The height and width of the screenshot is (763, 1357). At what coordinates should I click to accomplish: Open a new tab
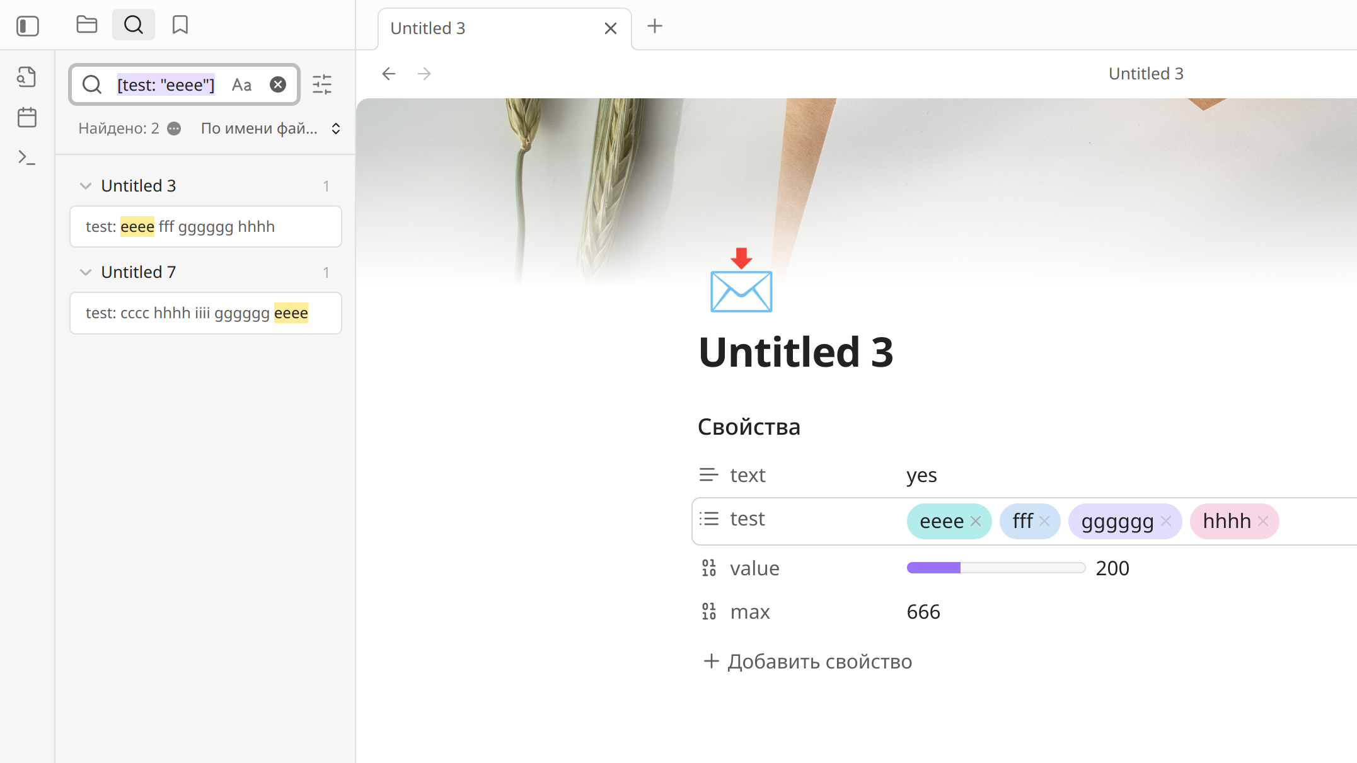(x=655, y=26)
